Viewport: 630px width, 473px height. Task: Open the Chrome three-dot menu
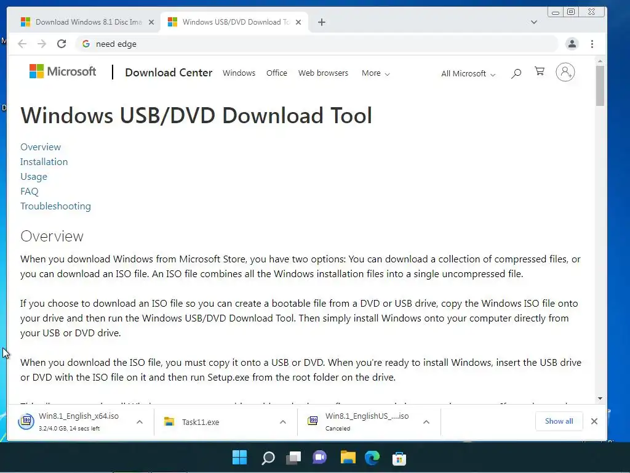point(592,44)
